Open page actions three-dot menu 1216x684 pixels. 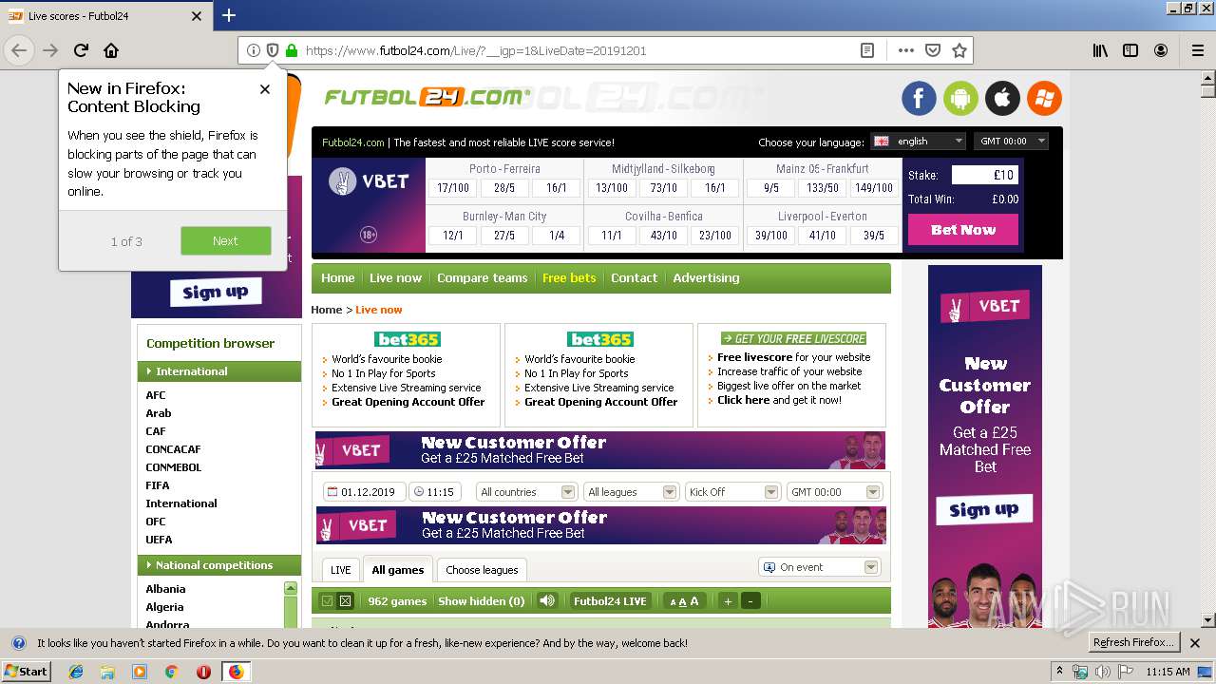coord(906,50)
